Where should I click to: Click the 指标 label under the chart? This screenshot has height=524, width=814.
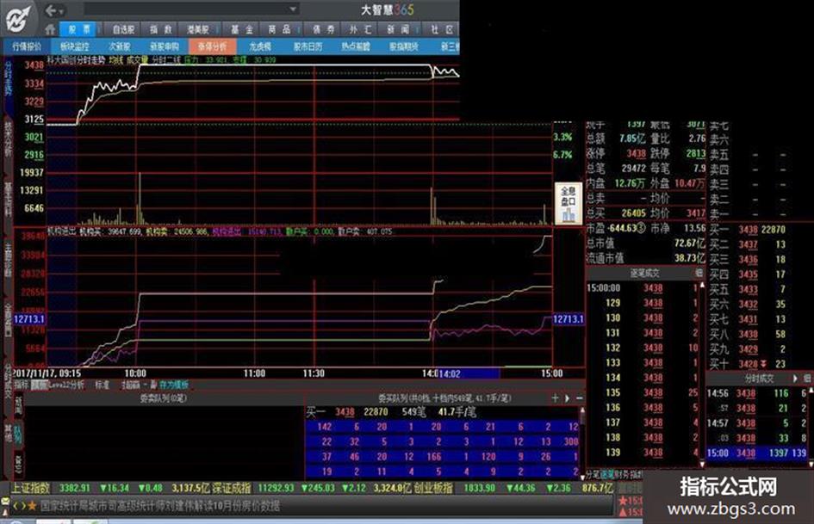tap(22, 385)
